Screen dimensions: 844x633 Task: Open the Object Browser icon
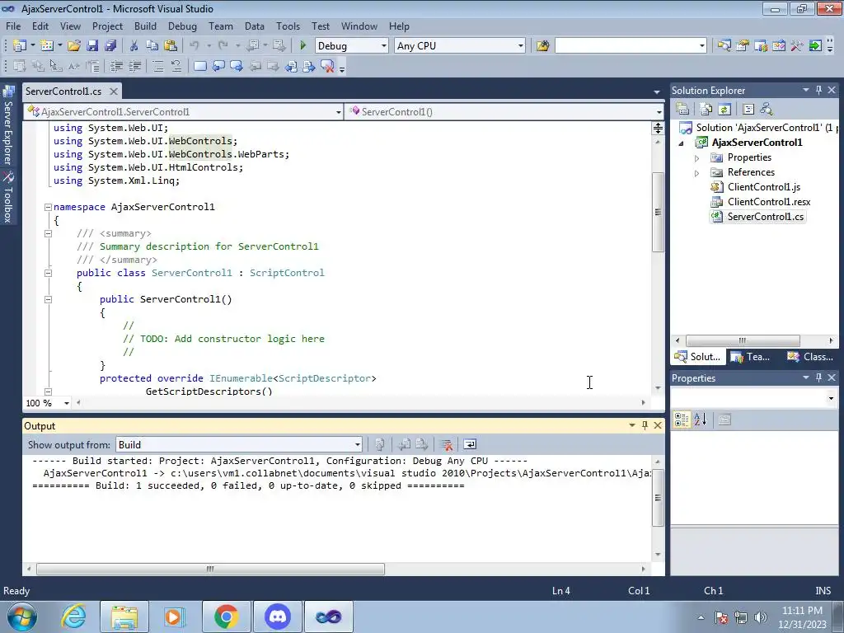tap(778, 46)
